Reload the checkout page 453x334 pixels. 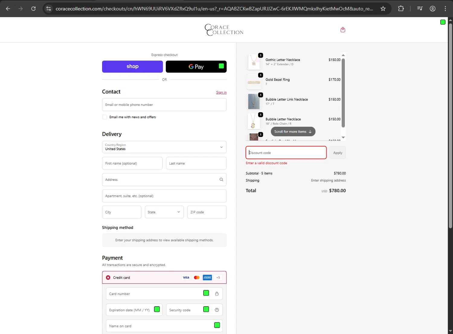(x=34, y=9)
